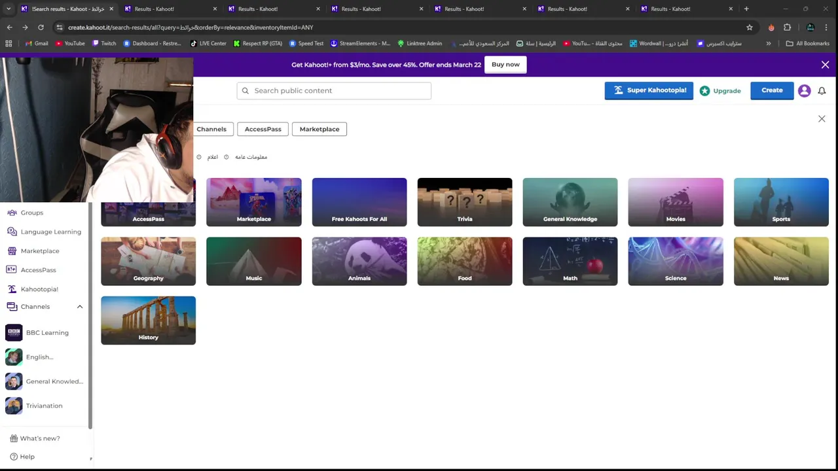Open the Chrome three-dot menu
The height and width of the screenshot is (471, 838).
827,27
